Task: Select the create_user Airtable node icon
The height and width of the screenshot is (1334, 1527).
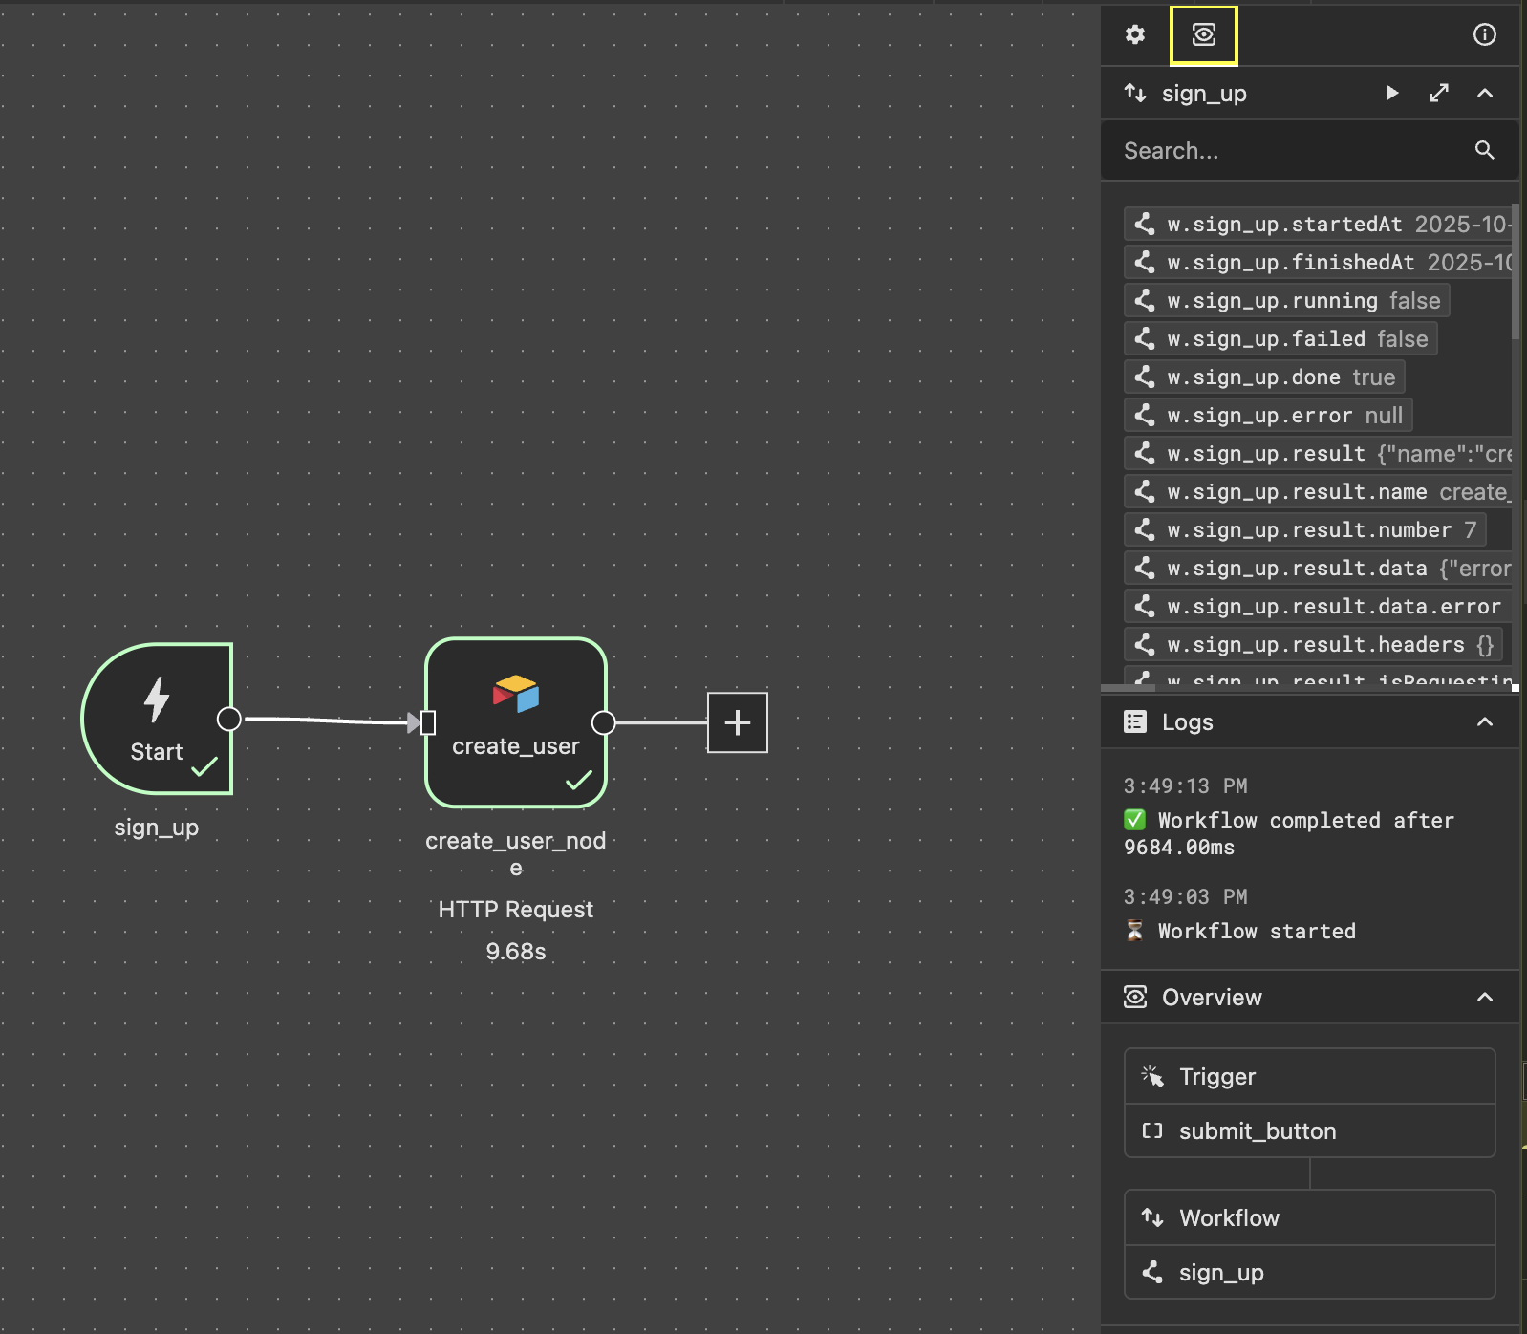Action: click(x=516, y=694)
